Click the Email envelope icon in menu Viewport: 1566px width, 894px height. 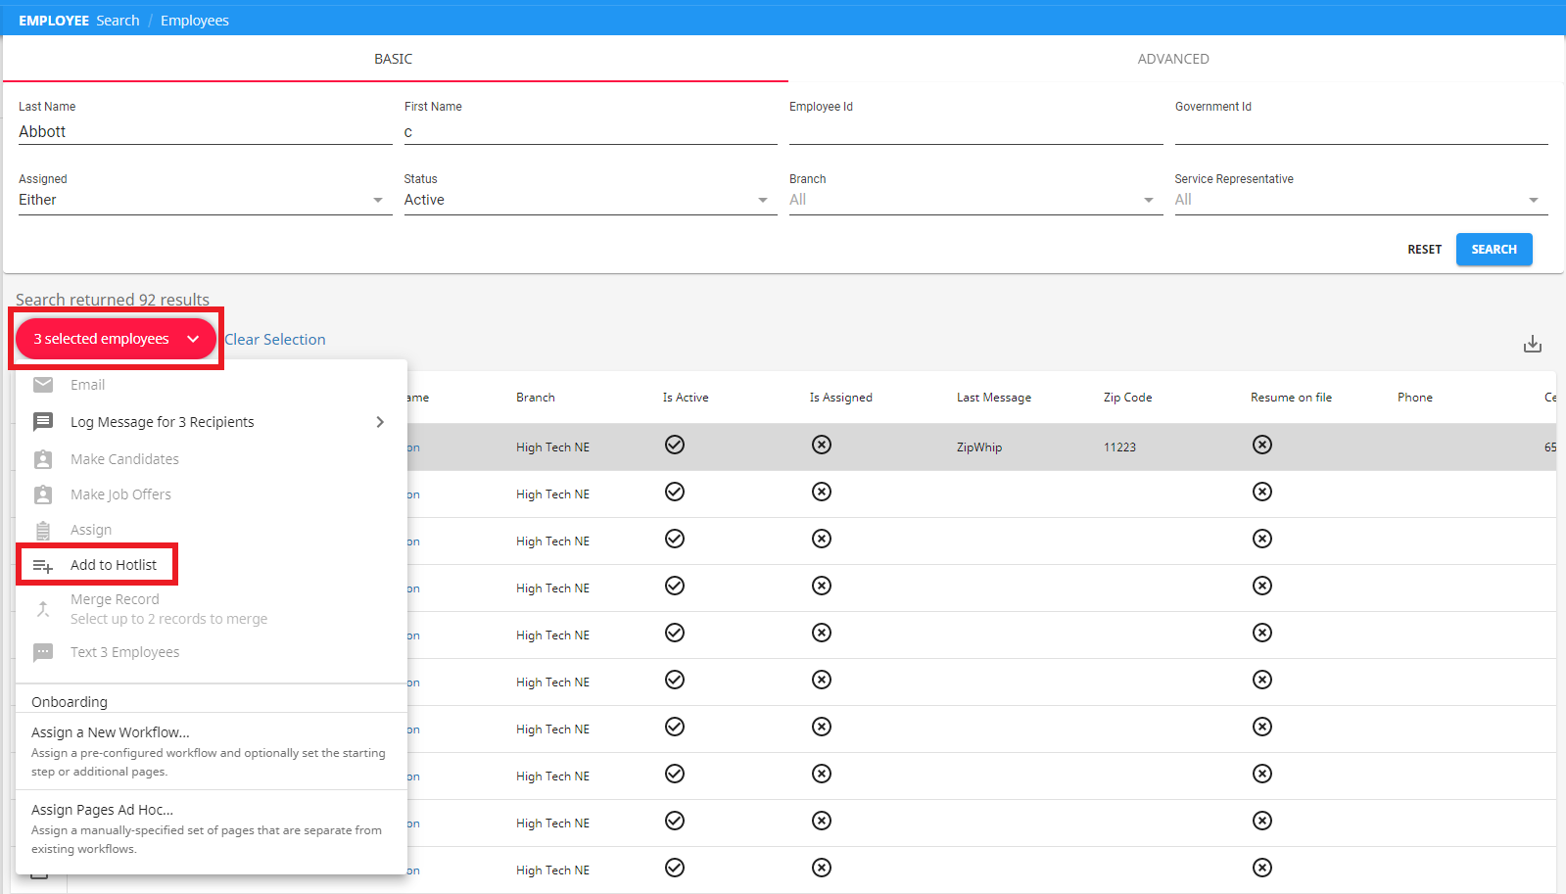point(43,385)
